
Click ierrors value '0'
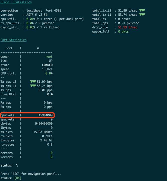point(51,157)
